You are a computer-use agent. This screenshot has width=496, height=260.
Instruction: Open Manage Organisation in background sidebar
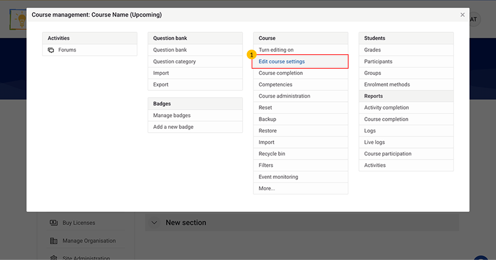[x=89, y=241]
